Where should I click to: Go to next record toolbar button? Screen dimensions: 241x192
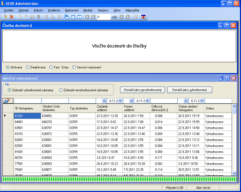[x=121, y=17]
